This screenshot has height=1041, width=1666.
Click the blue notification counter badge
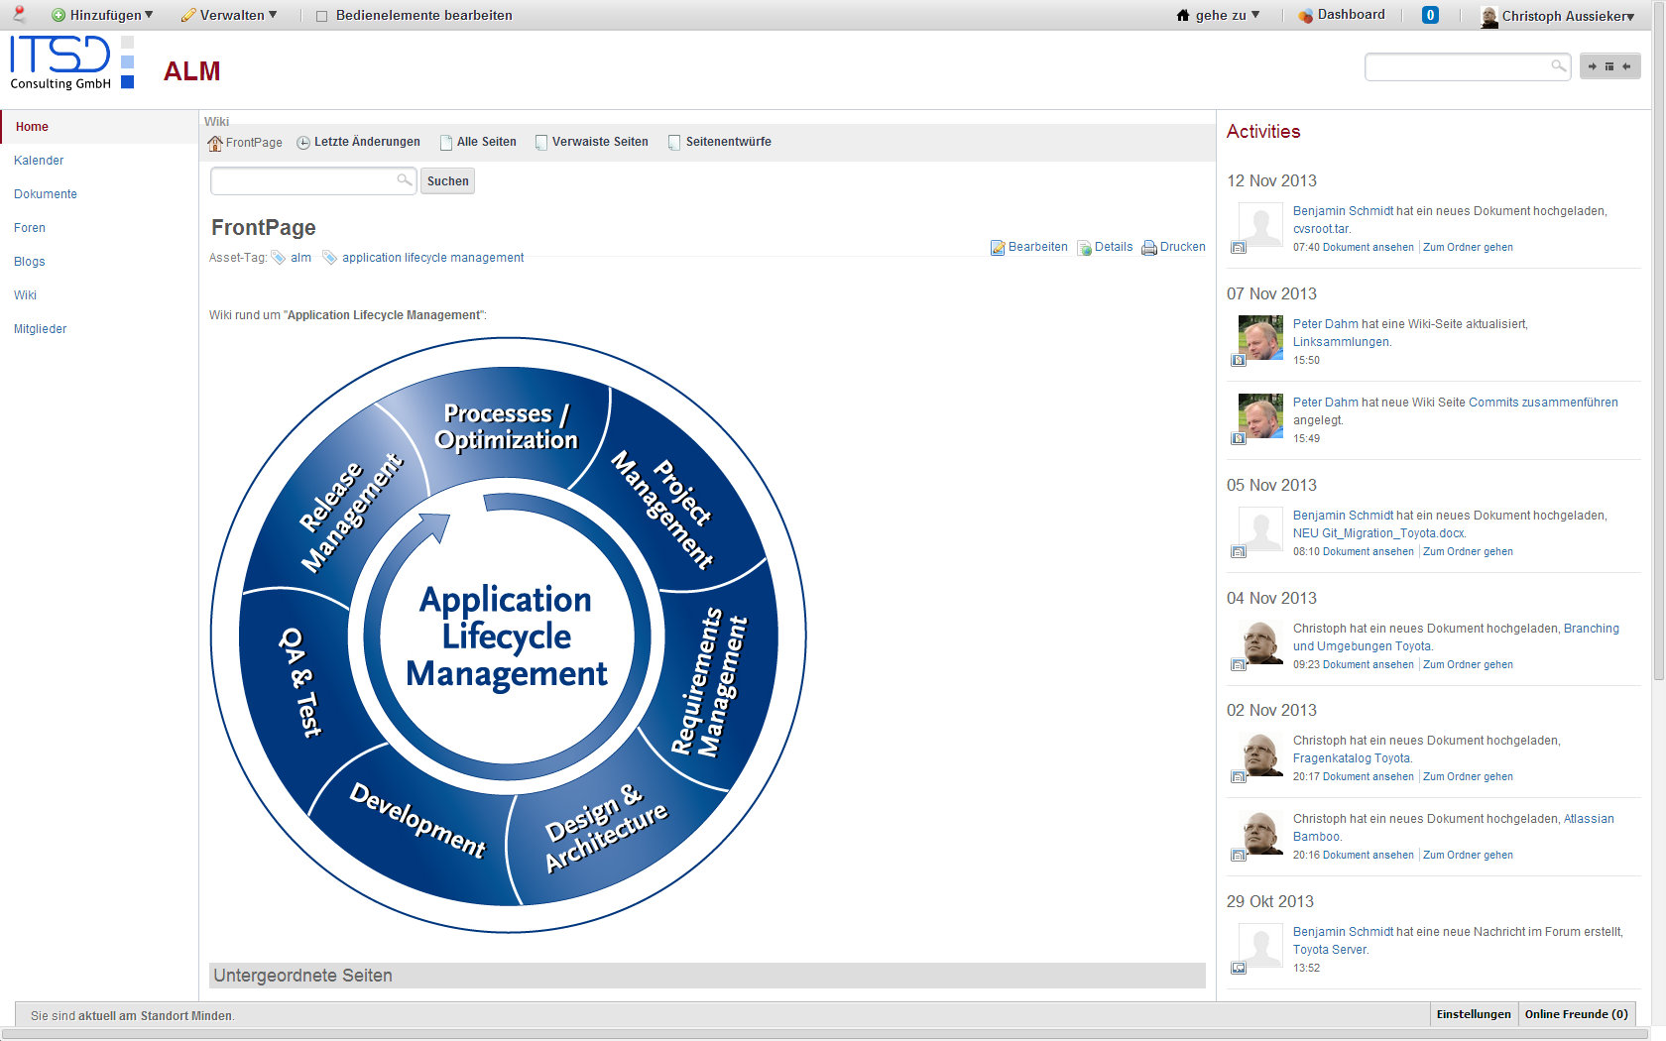(1430, 15)
